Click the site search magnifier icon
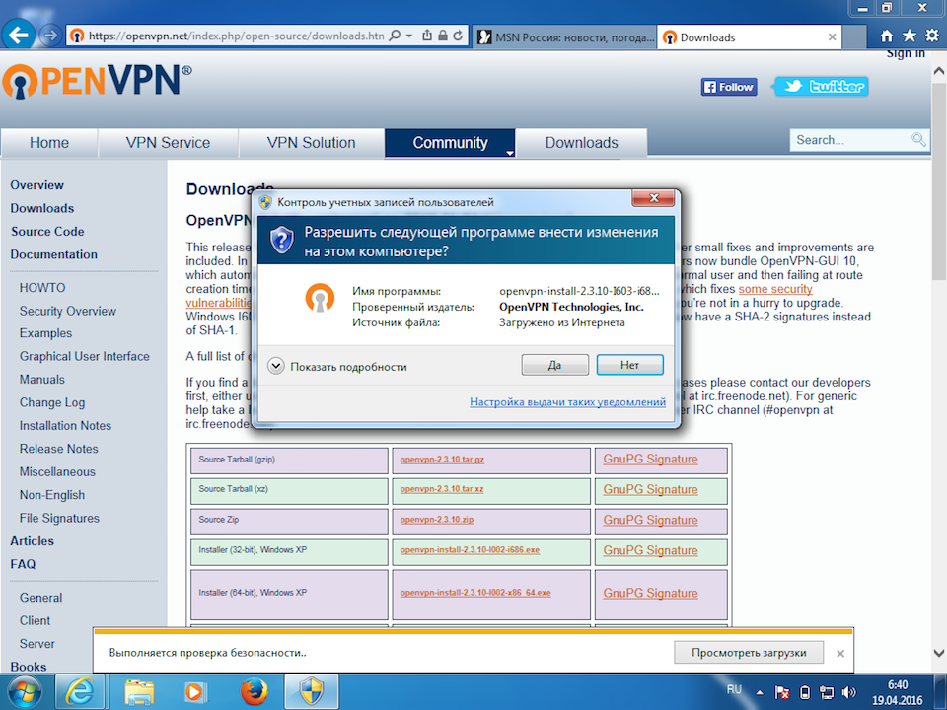The width and height of the screenshot is (947, 710). (918, 140)
